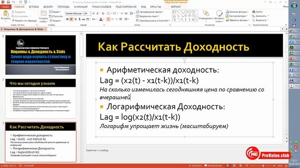Click Shape Effects (Эффекты фигуры)
300x168 pixels.
[238, 20]
